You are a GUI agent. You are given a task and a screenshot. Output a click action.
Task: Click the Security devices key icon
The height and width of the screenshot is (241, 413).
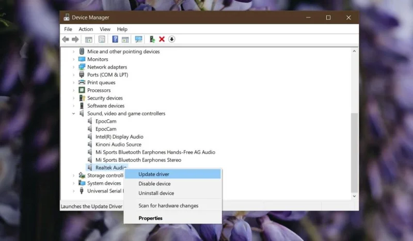tap(82, 98)
